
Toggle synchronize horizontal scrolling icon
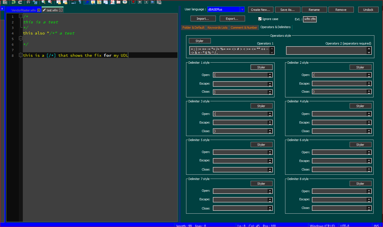(x=65, y=2)
